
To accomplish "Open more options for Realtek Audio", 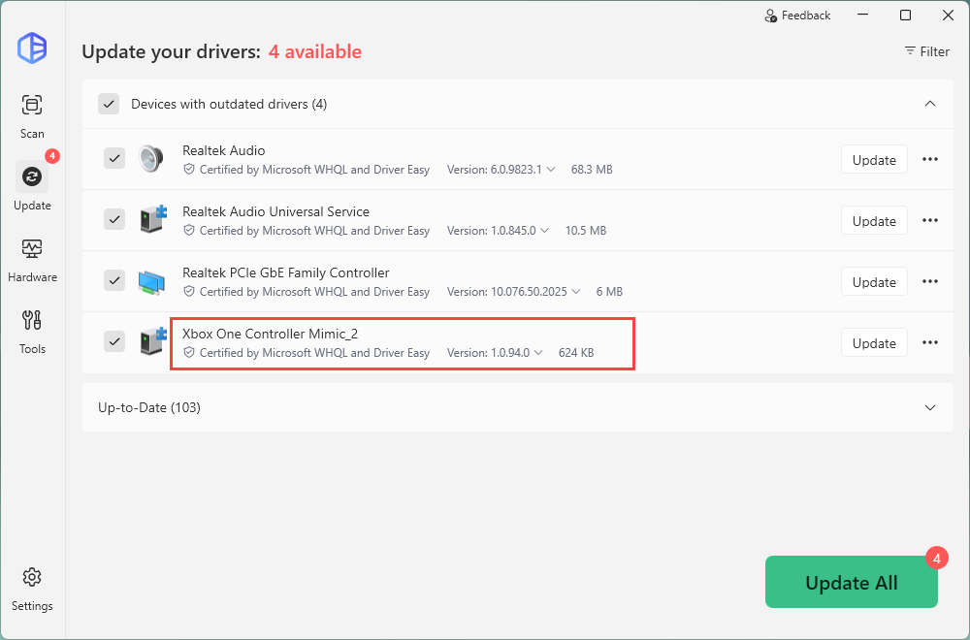I will (x=929, y=159).
